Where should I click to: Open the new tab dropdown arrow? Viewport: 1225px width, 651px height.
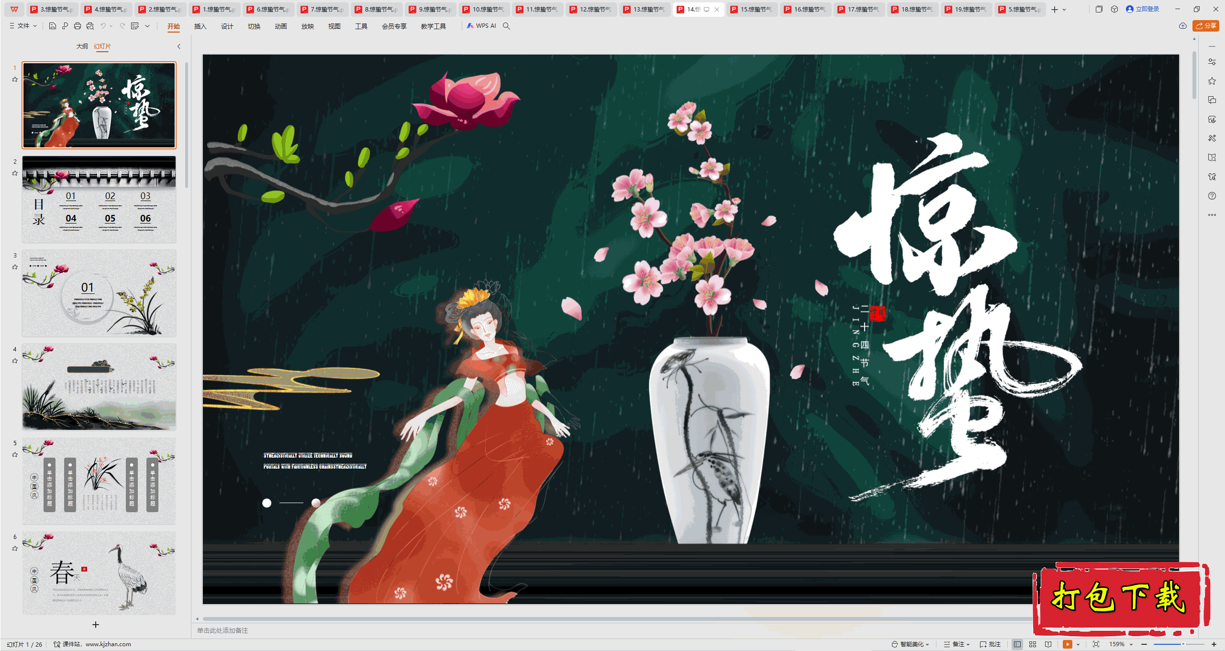coord(1064,10)
